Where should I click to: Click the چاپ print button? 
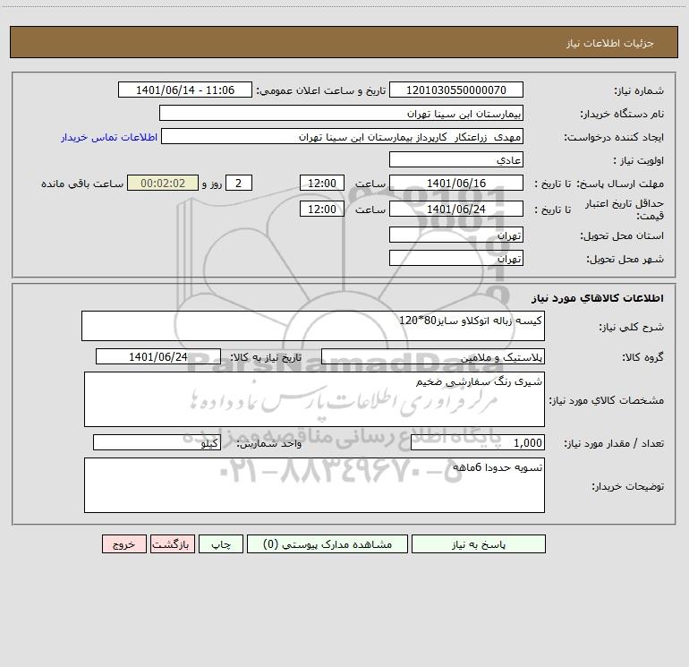pyautogui.click(x=221, y=544)
